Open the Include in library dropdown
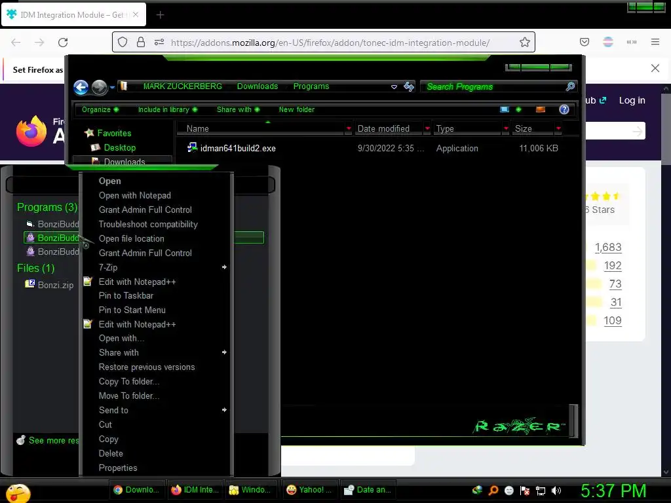 (x=168, y=109)
